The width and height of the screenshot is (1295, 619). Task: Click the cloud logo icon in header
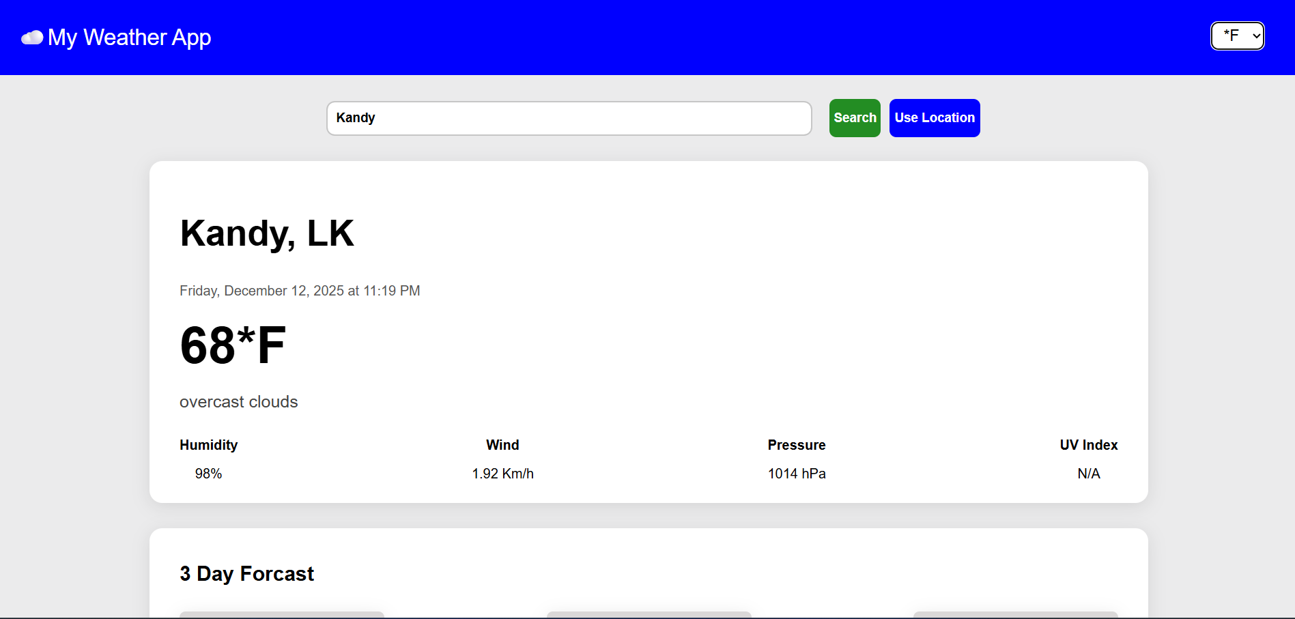[x=32, y=38]
